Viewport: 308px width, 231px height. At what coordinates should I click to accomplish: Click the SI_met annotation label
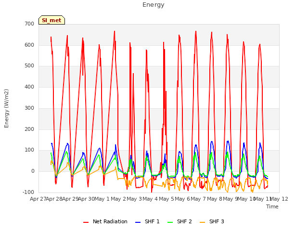51,20
